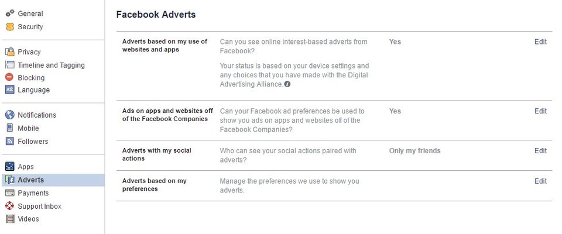Open Timeline and Tagging settings
562x234 pixels.
(51, 65)
